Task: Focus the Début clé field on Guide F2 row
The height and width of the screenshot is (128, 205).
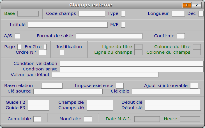Action: point(173,103)
